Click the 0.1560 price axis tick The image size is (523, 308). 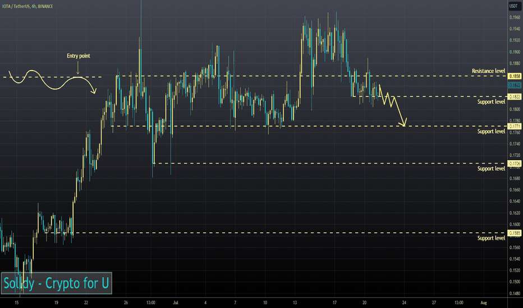[x=515, y=248]
